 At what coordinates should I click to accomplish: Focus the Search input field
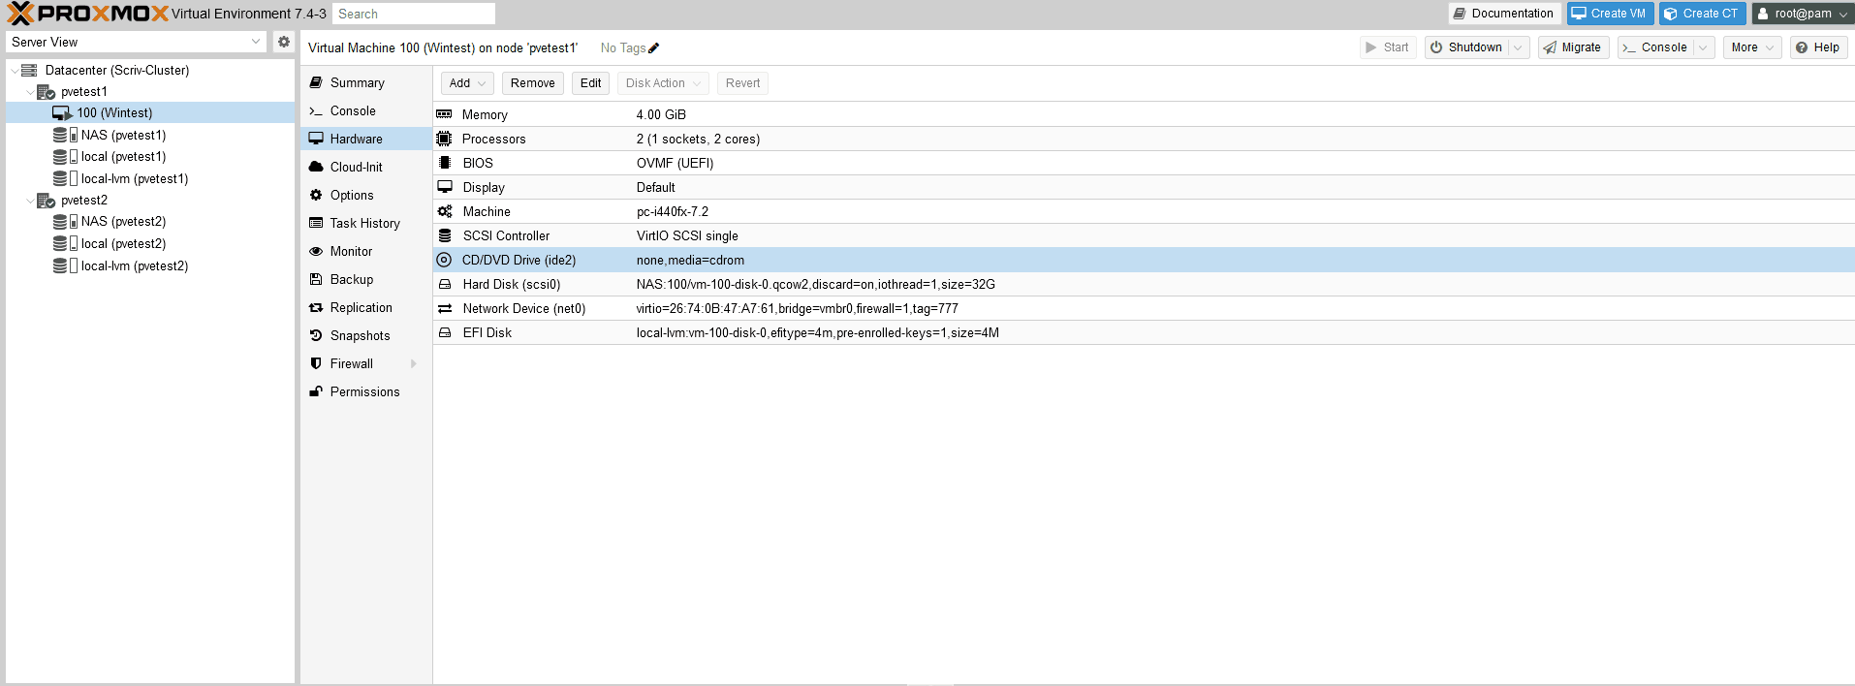point(414,14)
